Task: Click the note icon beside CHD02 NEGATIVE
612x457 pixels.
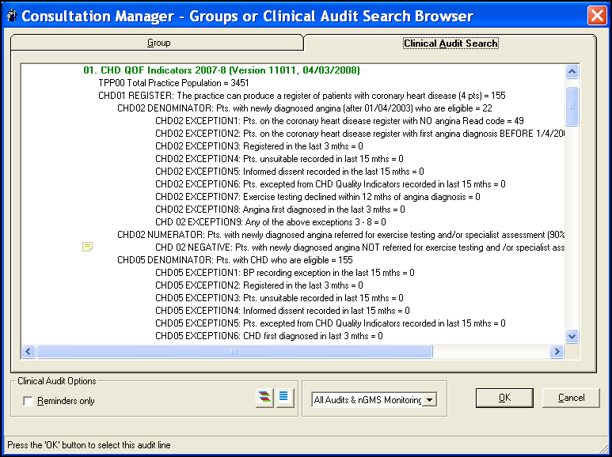Action: coord(88,247)
